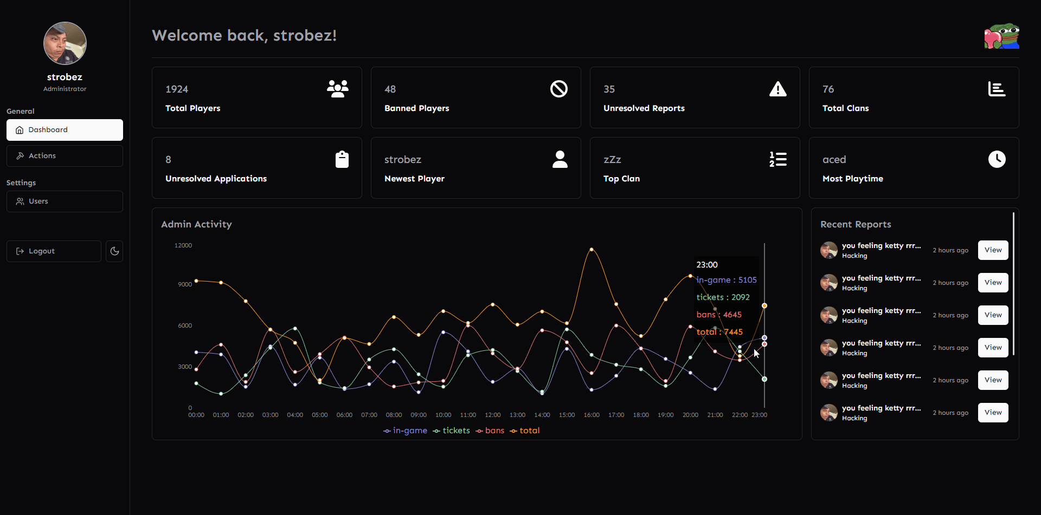Click the Newest Player person icon
Image resolution: width=1041 pixels, height=515 pixels.
pyautogui.click(x=560, y=159)
